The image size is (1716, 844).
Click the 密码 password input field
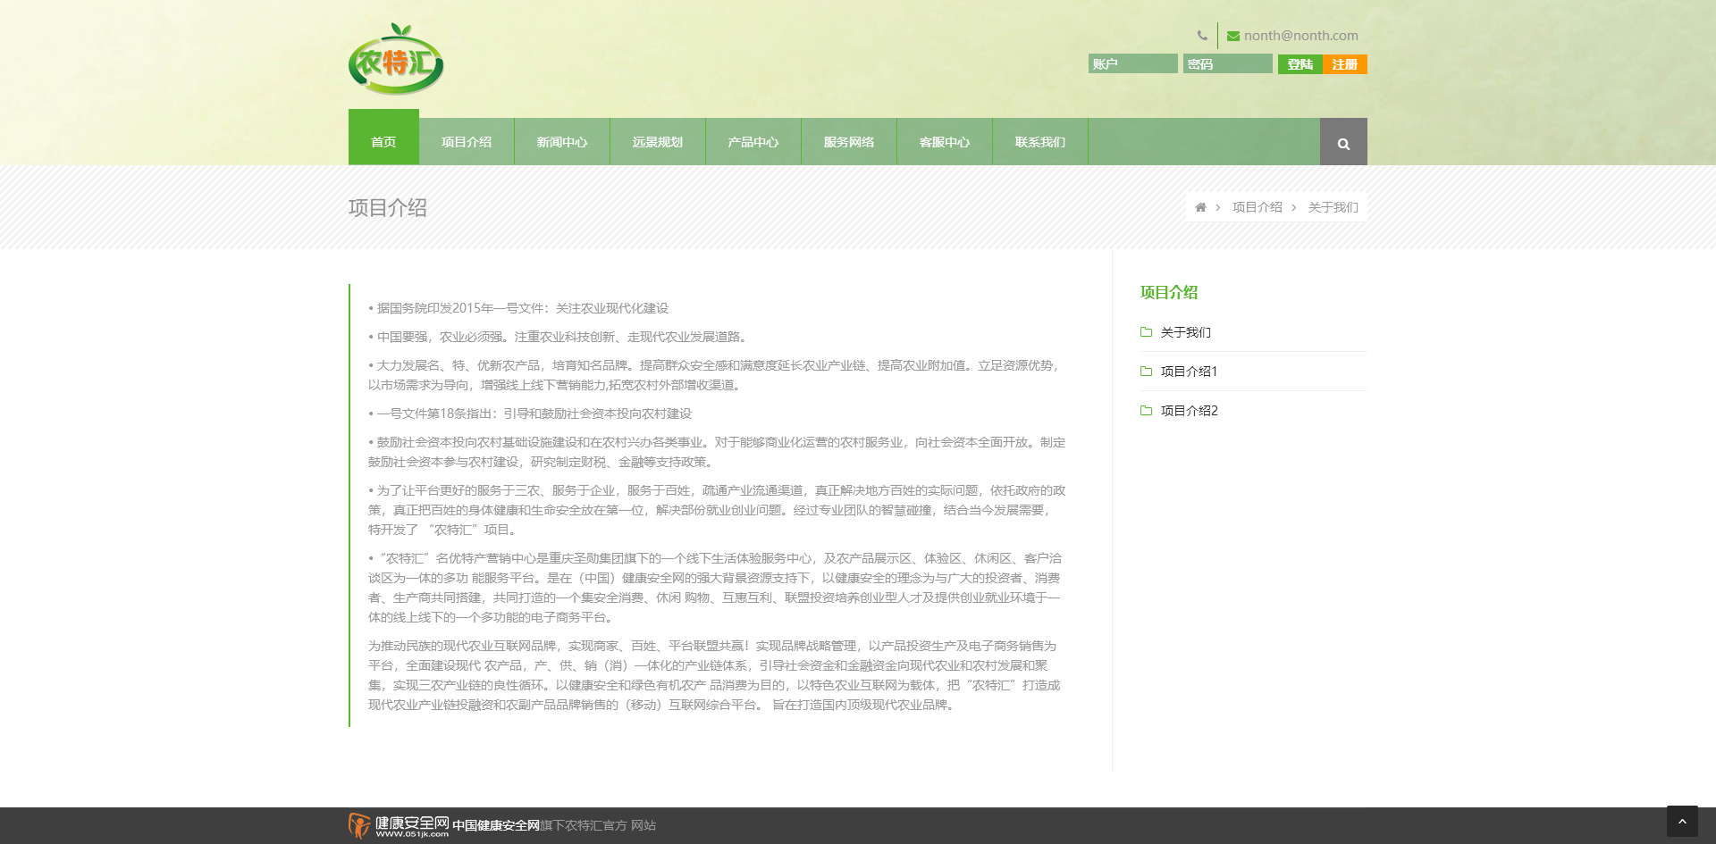pos(1227,64)
